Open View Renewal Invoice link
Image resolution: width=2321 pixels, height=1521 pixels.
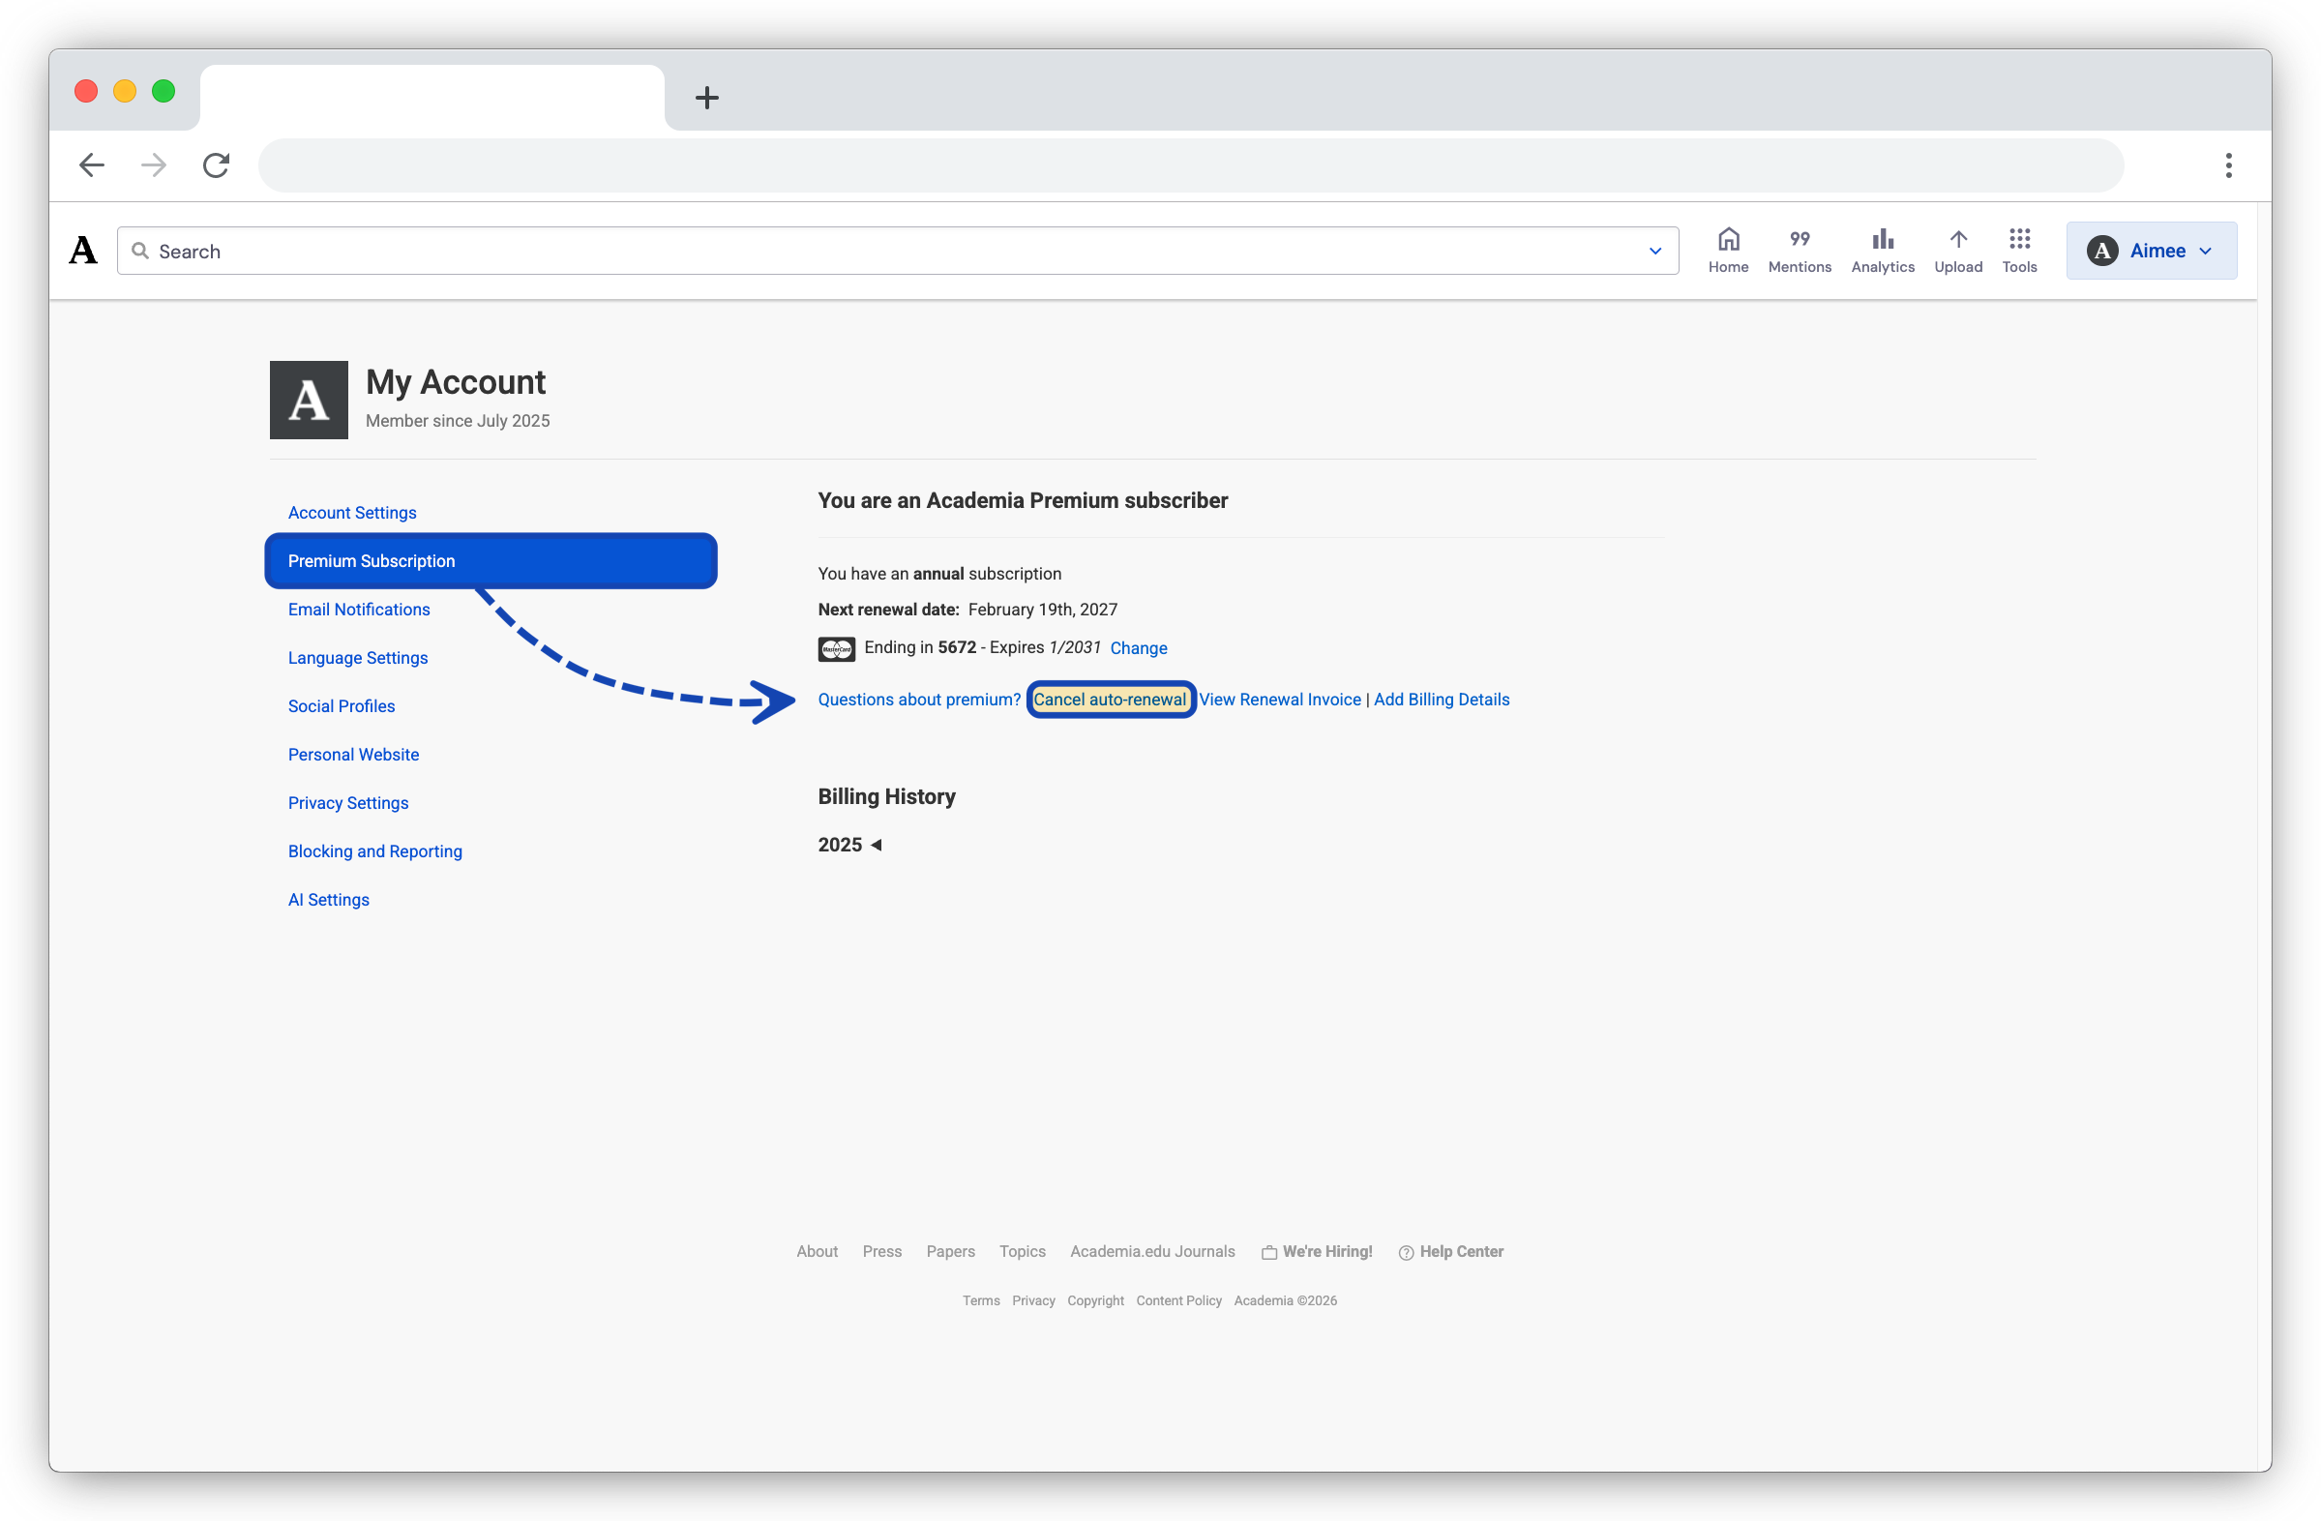1279,701
